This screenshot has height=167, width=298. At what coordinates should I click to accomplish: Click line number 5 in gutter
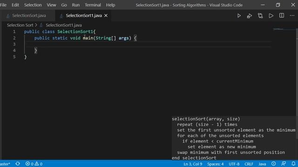point(14,57)
